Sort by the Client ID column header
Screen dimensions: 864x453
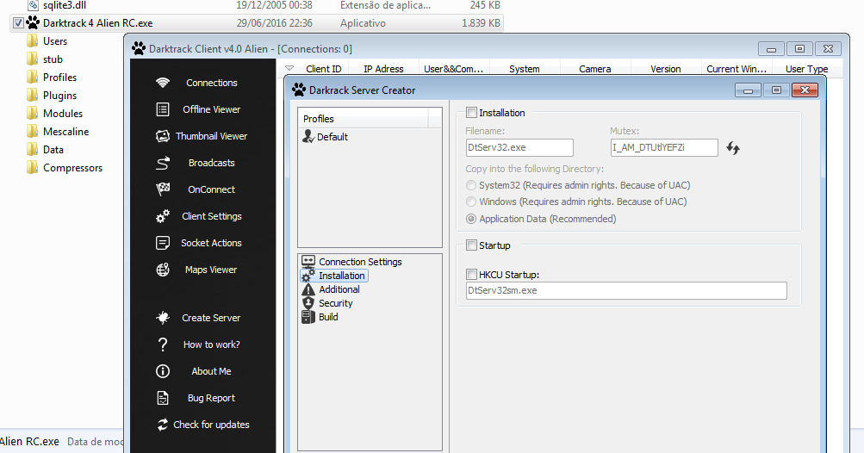[323, 69]
